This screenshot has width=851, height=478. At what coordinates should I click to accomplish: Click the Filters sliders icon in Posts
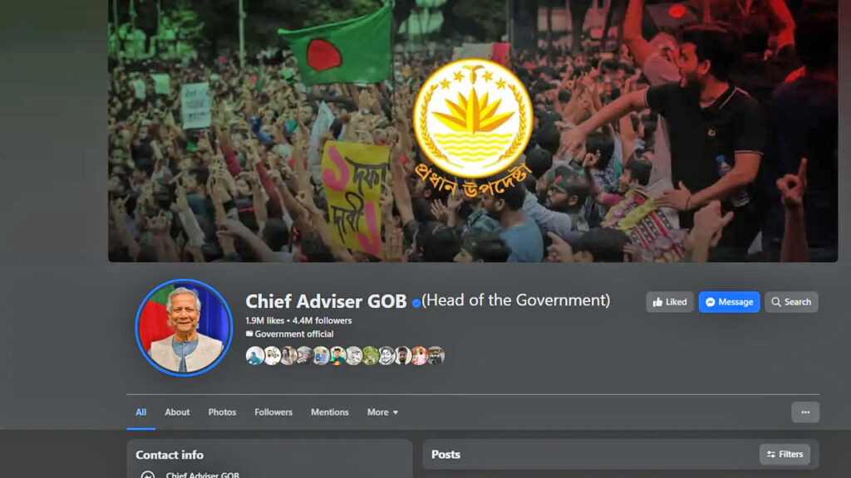770,454
